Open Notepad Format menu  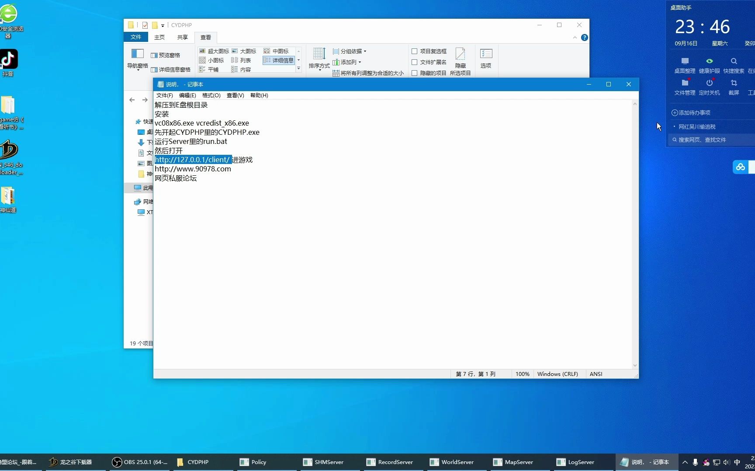click(211, 95)
